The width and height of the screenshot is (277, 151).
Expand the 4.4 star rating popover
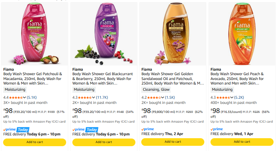pos(25,97)
